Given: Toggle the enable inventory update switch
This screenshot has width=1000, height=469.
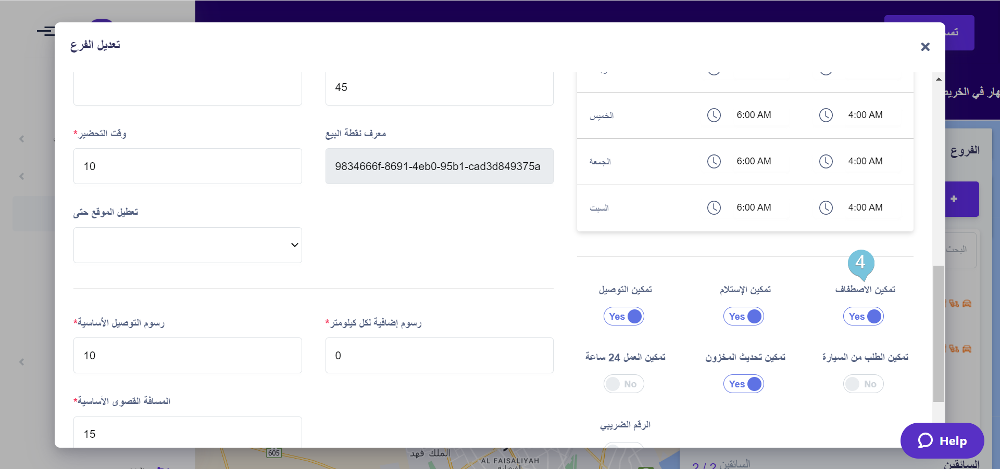Looking at the screenshot, I should click(744, 384).
